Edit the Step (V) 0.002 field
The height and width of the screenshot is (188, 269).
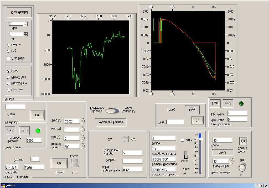[x=72, y=122]
